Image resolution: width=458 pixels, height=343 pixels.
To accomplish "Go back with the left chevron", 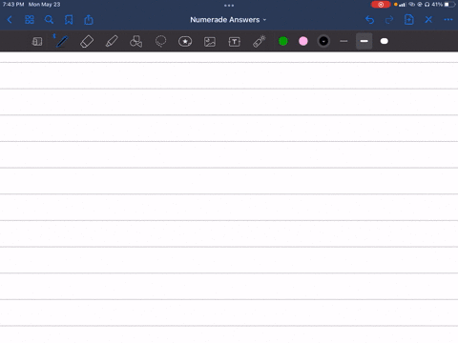I will pos(10,20).
